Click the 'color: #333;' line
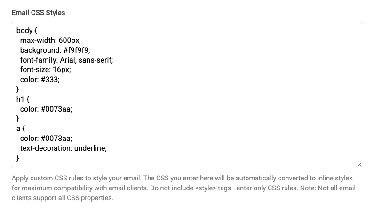The width and height of the screenshot is (374, 212). (x=40, y=80)
